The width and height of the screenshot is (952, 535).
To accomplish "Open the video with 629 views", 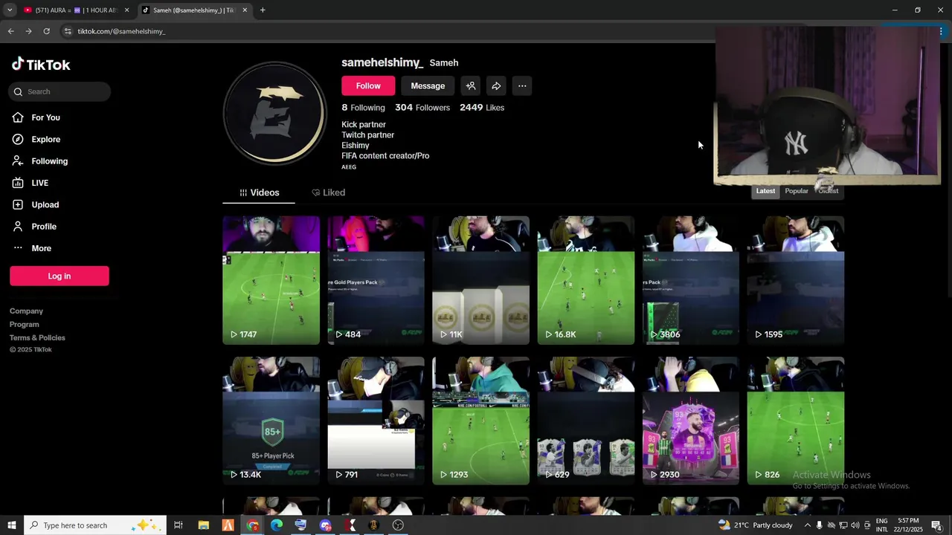I will tap(585, 421).
